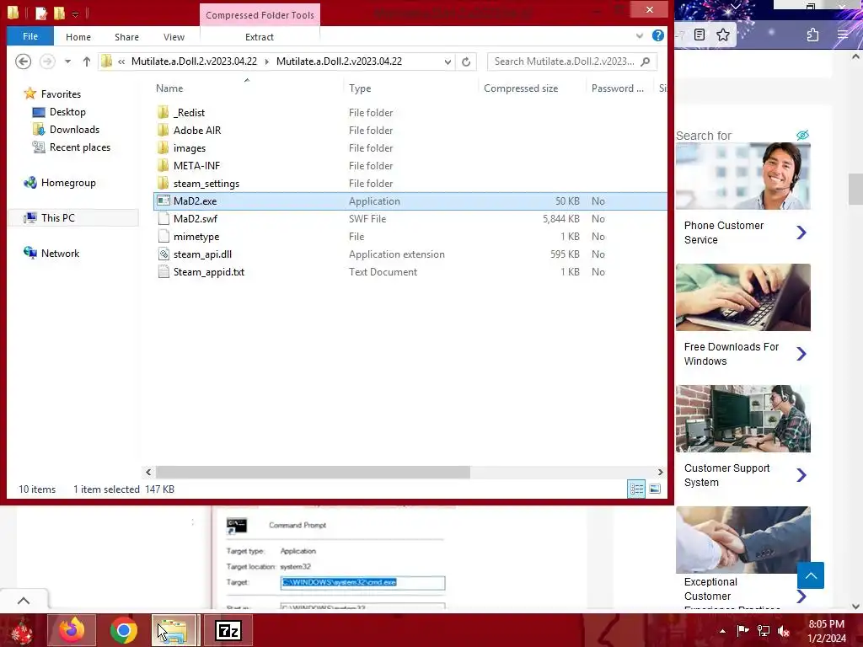Click the scroll-to-top blue button

(x=811, y=575)
